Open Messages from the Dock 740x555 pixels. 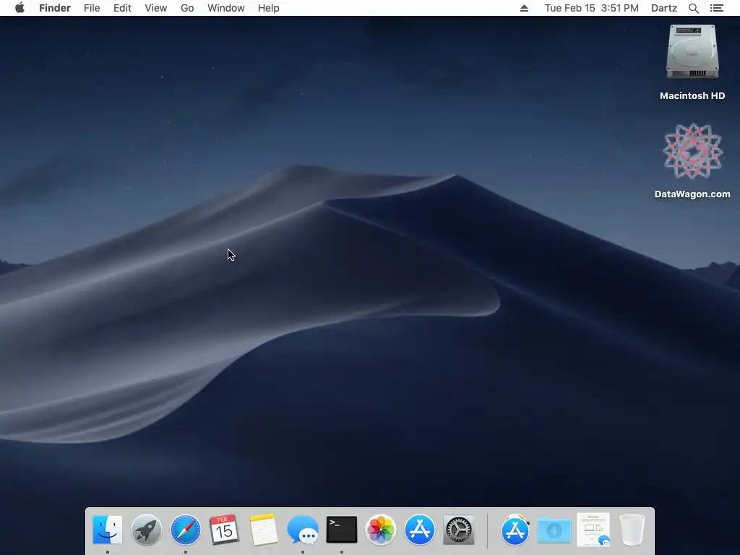click(303, 530)
